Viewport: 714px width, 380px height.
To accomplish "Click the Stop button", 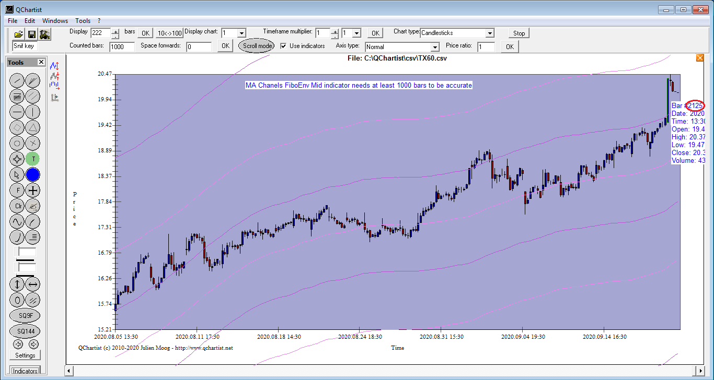I will (x=519, y=33).
